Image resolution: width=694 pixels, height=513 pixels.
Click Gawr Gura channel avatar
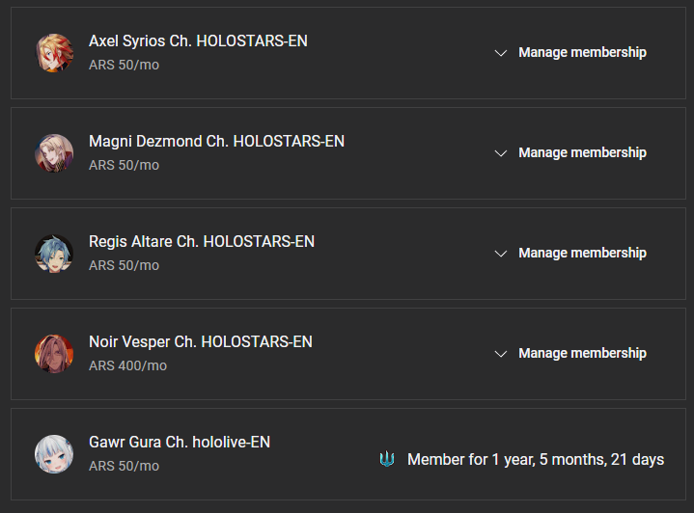[54, 454]
